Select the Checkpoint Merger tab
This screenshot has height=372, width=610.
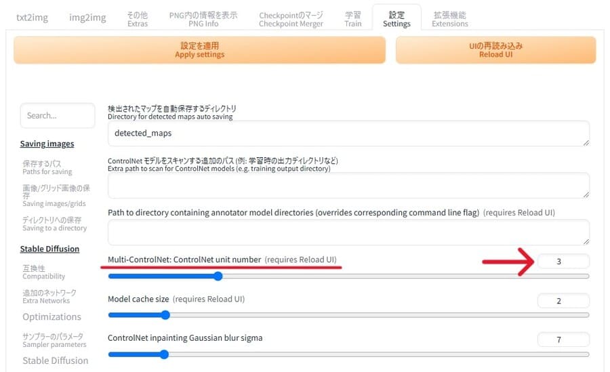tap(291, 18)
